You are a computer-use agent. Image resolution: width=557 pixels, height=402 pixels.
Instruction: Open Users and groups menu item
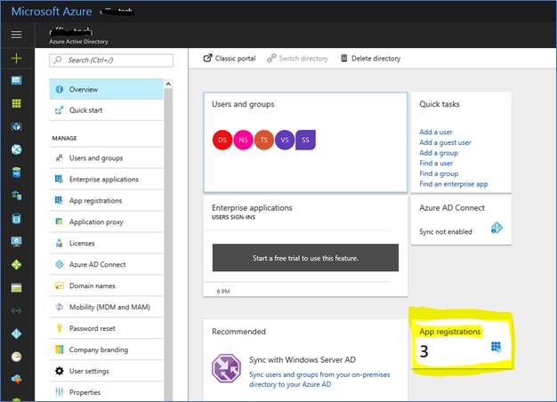point(107,158)
